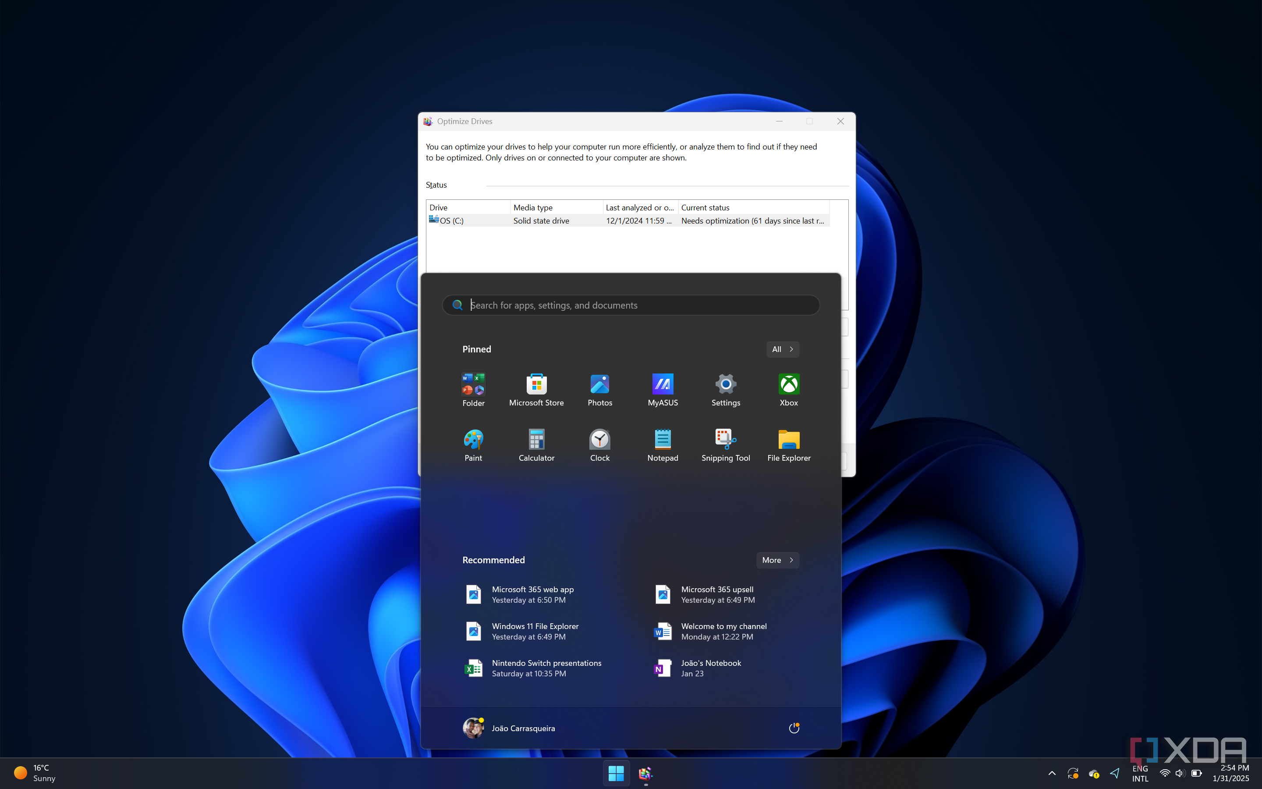Open Settings from the Start menu
The width and height of the screenshot is (1262, 789).
coord(726,389)
